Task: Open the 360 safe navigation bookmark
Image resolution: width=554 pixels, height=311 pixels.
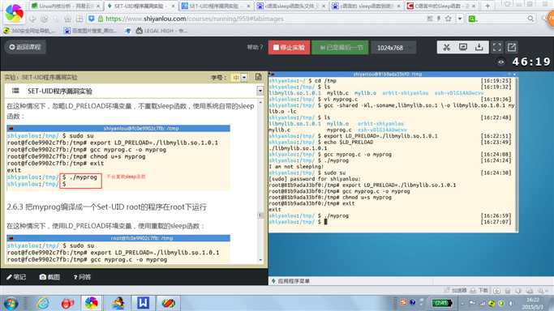Action: point(29,31)
